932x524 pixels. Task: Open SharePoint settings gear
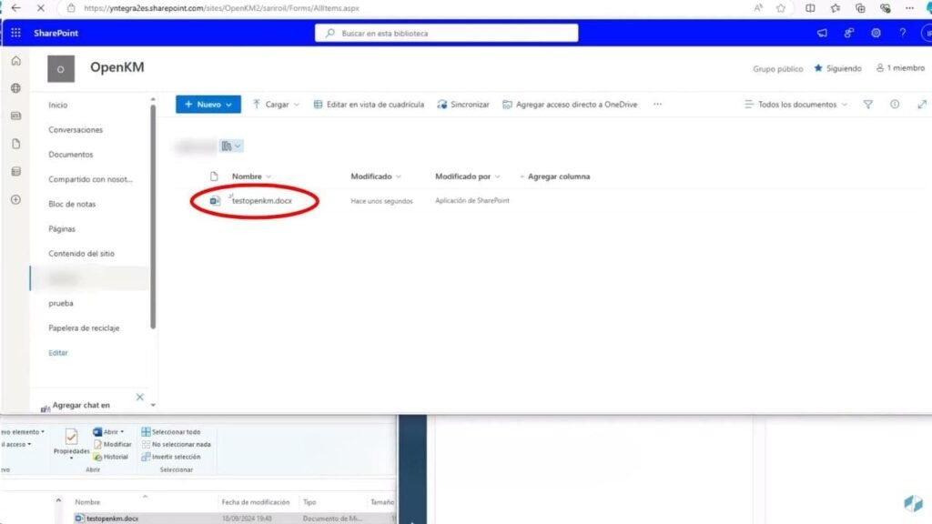pyautogui.click(x=876, y=34)
